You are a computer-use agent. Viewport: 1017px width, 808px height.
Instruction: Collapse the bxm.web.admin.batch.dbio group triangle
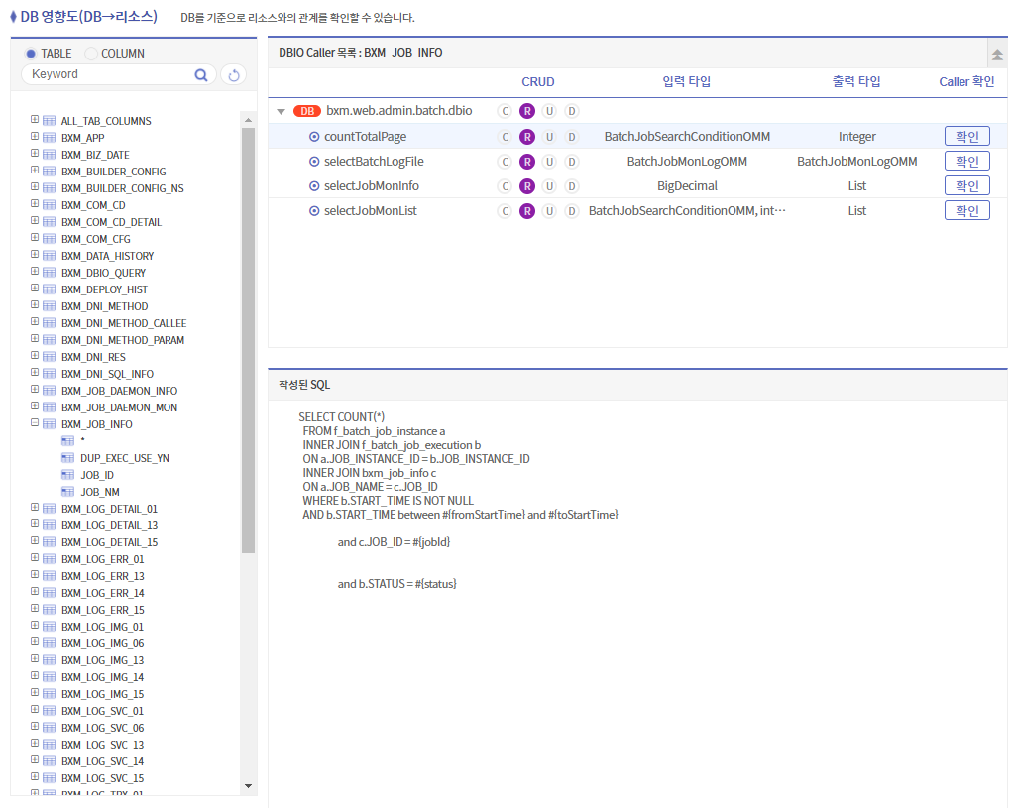[281, 112]
